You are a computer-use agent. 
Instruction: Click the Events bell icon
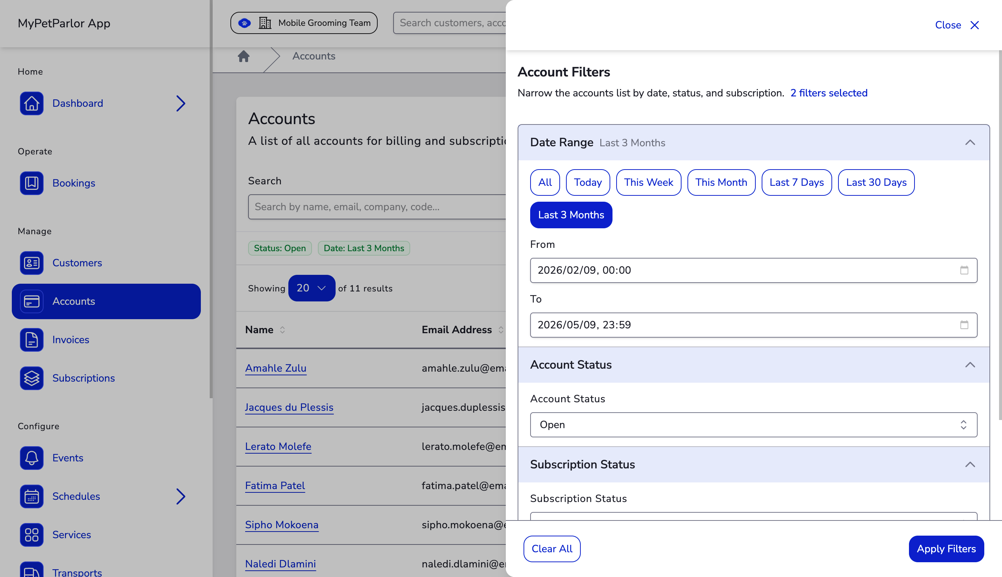pos(32,458)
